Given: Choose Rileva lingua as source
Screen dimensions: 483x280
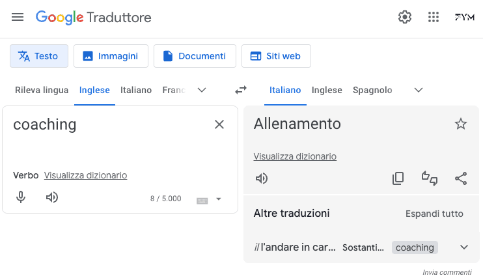Looking at the screenshot, I should pyautogui.click(x=42, y=90).
